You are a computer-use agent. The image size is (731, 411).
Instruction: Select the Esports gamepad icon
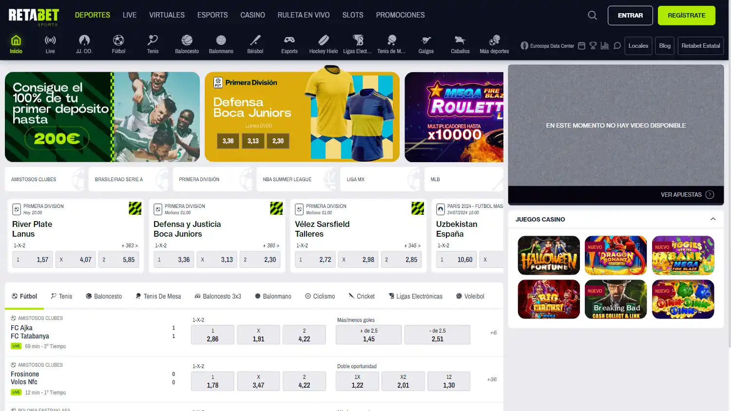point(289,44)
